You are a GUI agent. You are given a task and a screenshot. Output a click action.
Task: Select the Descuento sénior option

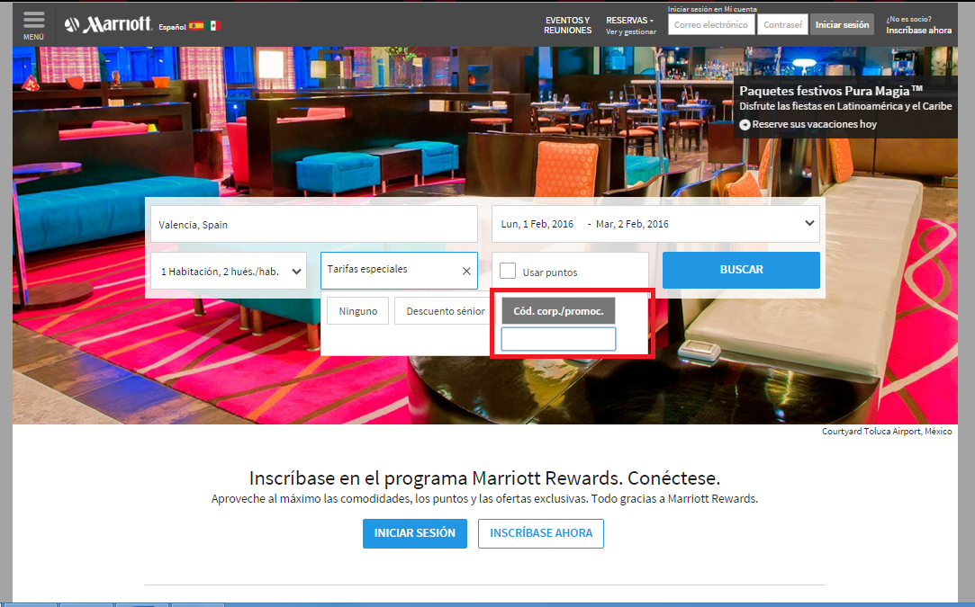pyautogui.click(x=445, y=310)
